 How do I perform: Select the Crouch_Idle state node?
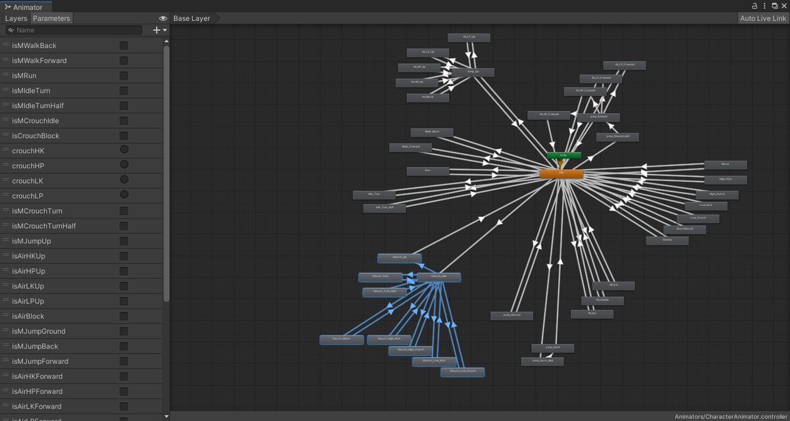439,277
